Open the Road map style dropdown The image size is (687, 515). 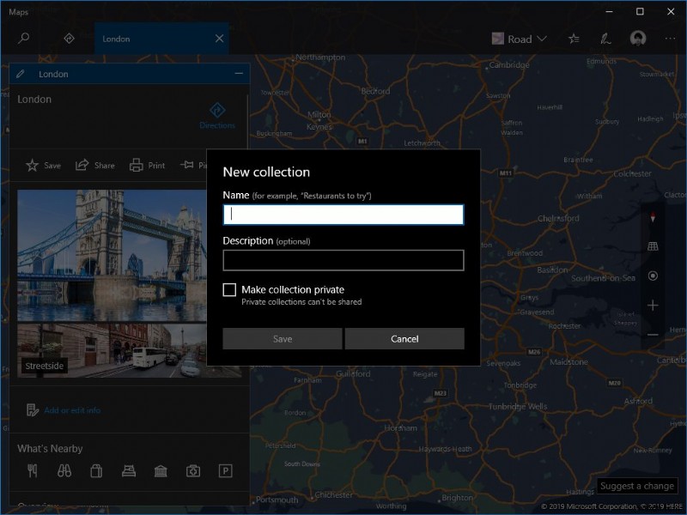coord(519,38)
